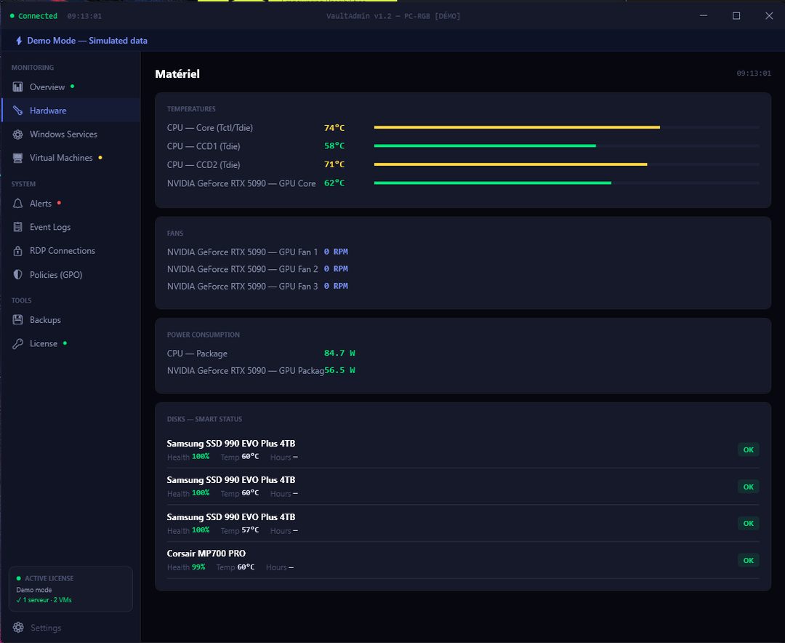Click the 74°C CPU Core value
The height and width of the screenshot is (643, 785).
(x=334, y=128)
